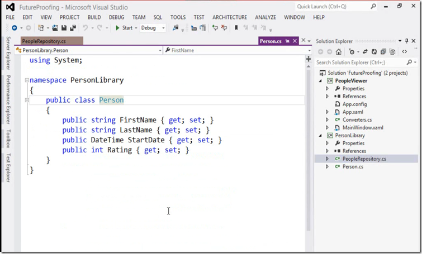Save the current file with single disk icon
Image resolution: width=422 pixels, height=254 pixels.
click(64, 28)
